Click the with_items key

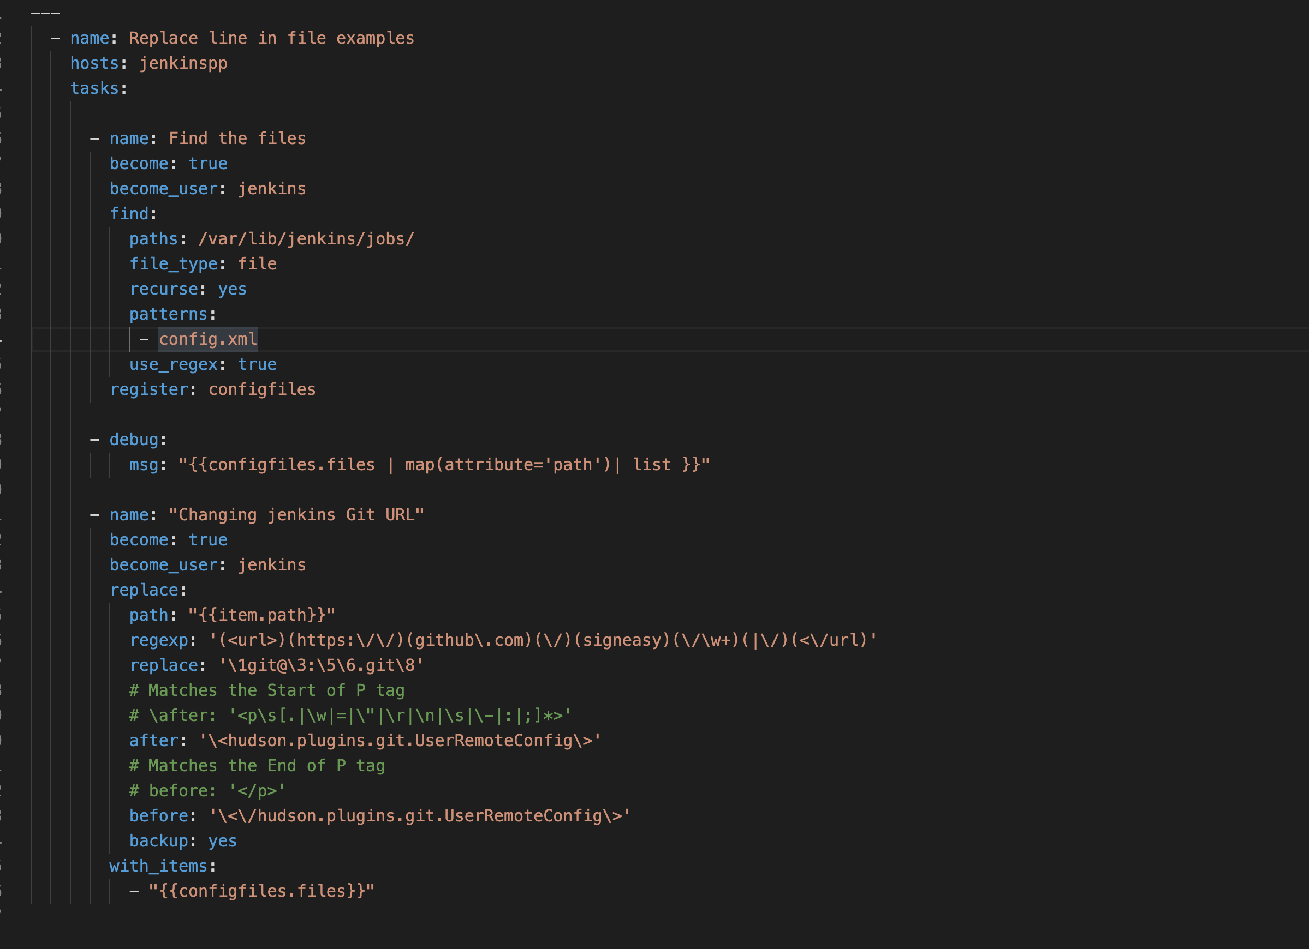pyautogui.click(x=159, y=866)
